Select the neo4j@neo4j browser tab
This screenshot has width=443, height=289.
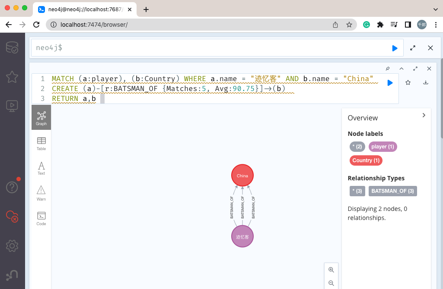(85, 9)
